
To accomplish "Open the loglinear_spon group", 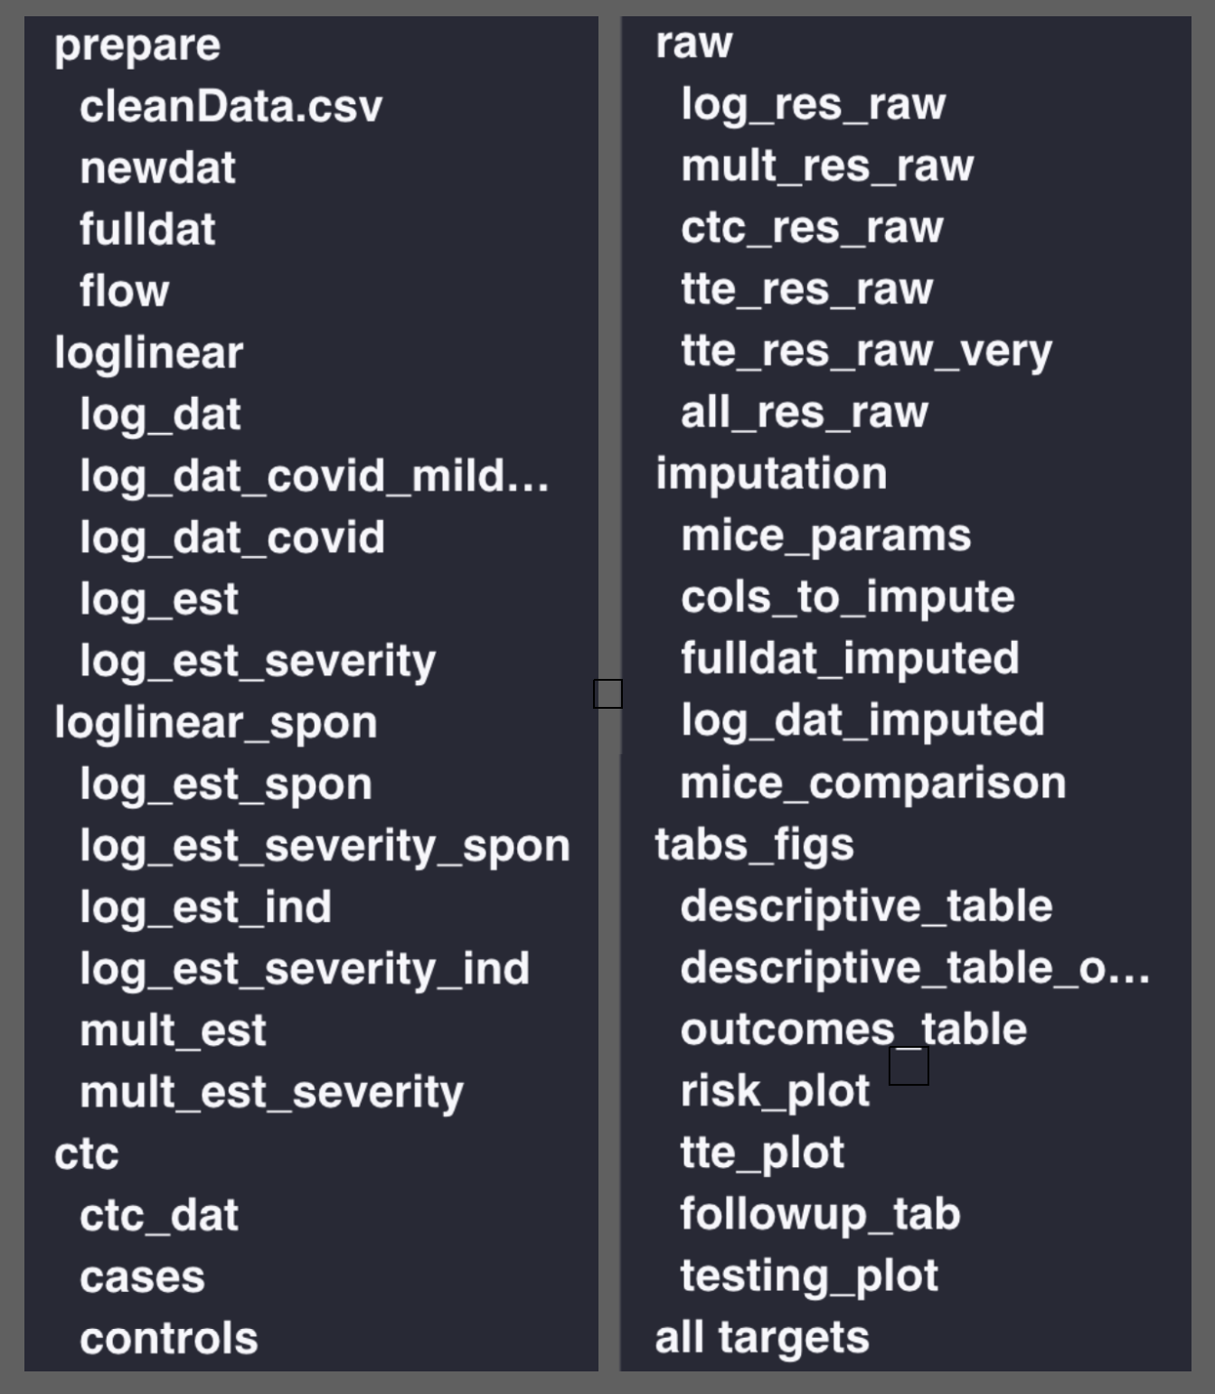I will 215,722.
